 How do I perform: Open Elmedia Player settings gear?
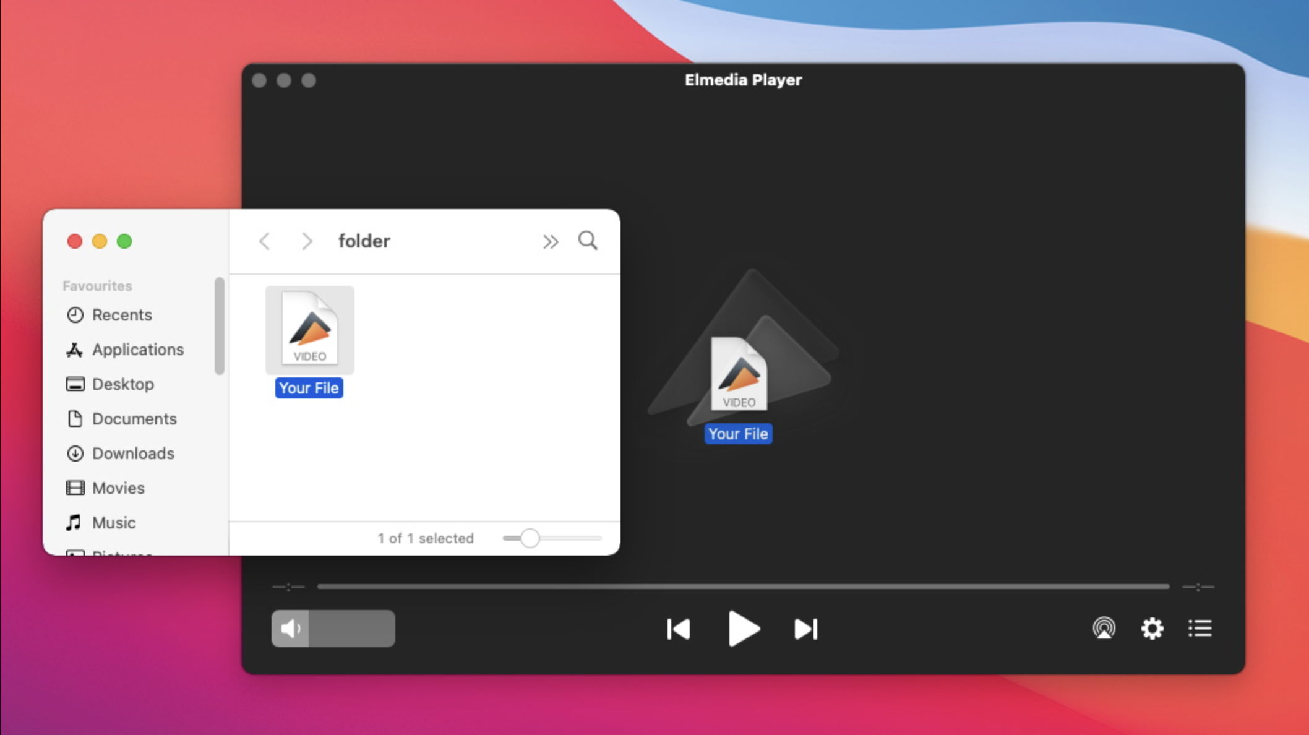(1152, 628)
